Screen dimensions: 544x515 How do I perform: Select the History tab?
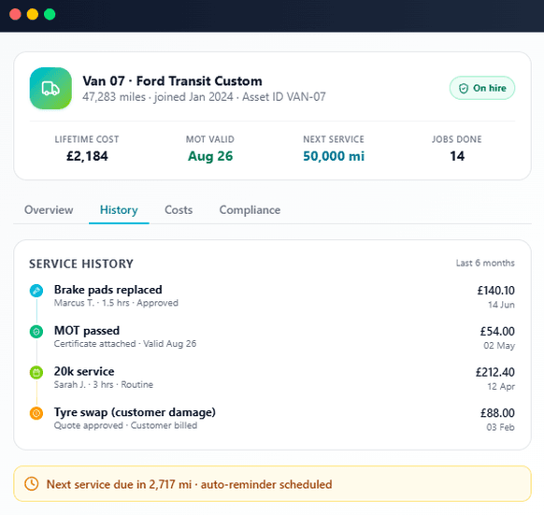click(119, 210)
